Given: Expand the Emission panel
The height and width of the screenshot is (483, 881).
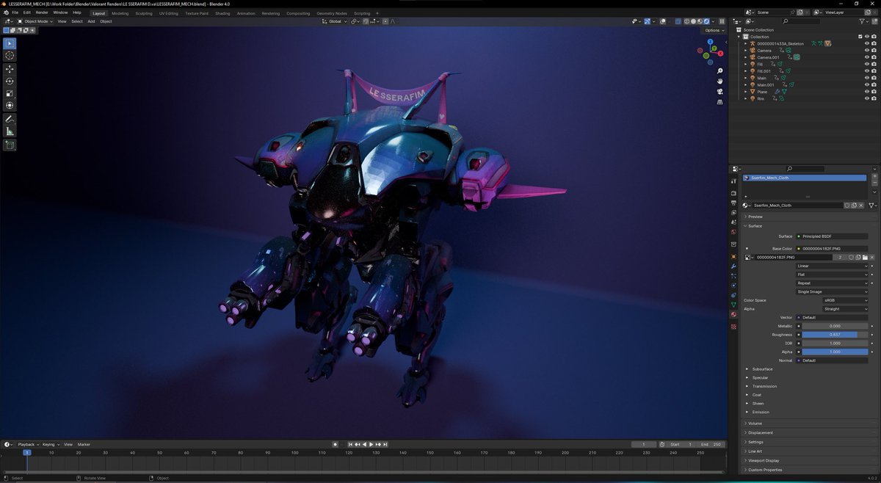Looking at the screenshot, I should 759,412.
